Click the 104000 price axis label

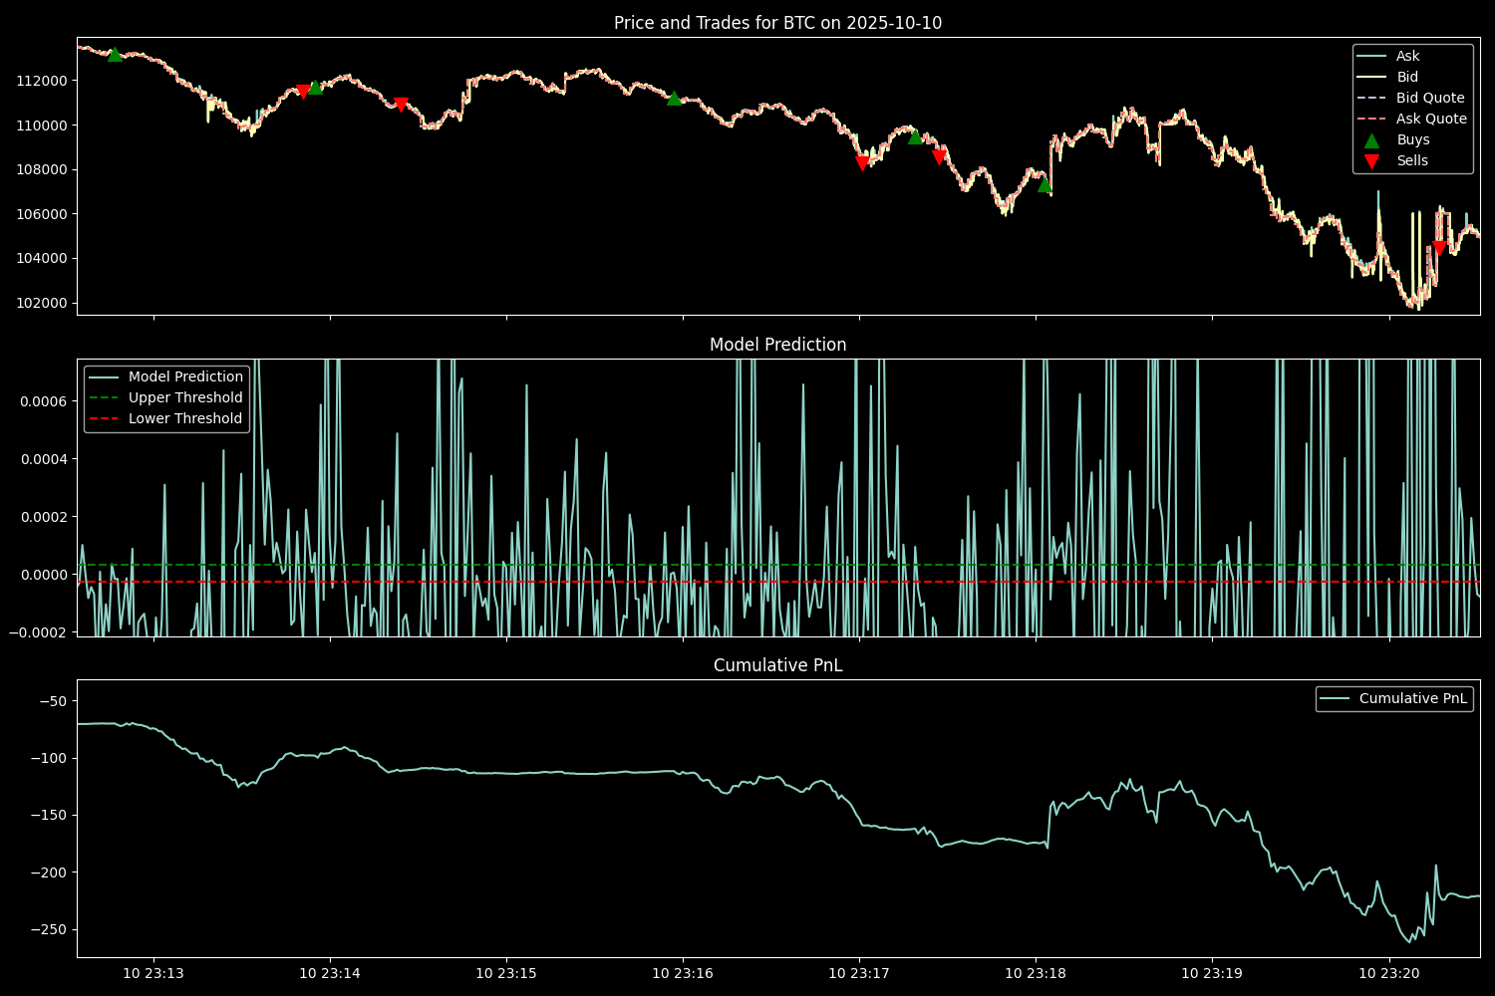[x=42, y=259]
